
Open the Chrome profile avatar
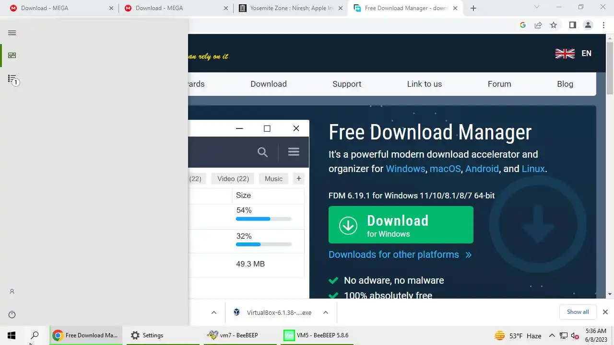[x=588, y=25]
